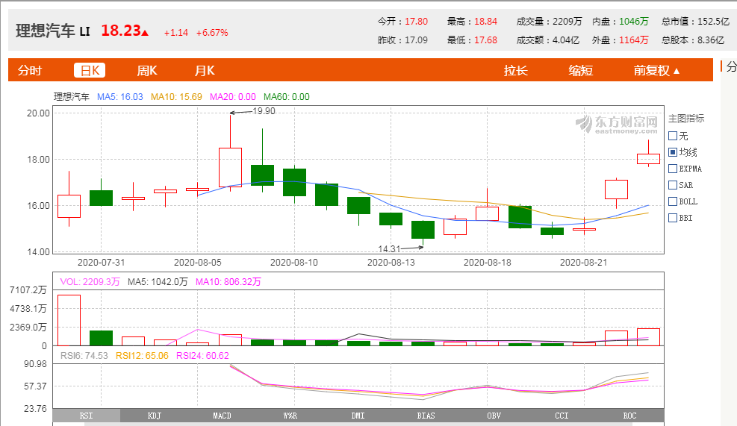Click the horizontal scrollbar below indicator tabs
This screenshot has height=426, width=737.
coord(373,424)
